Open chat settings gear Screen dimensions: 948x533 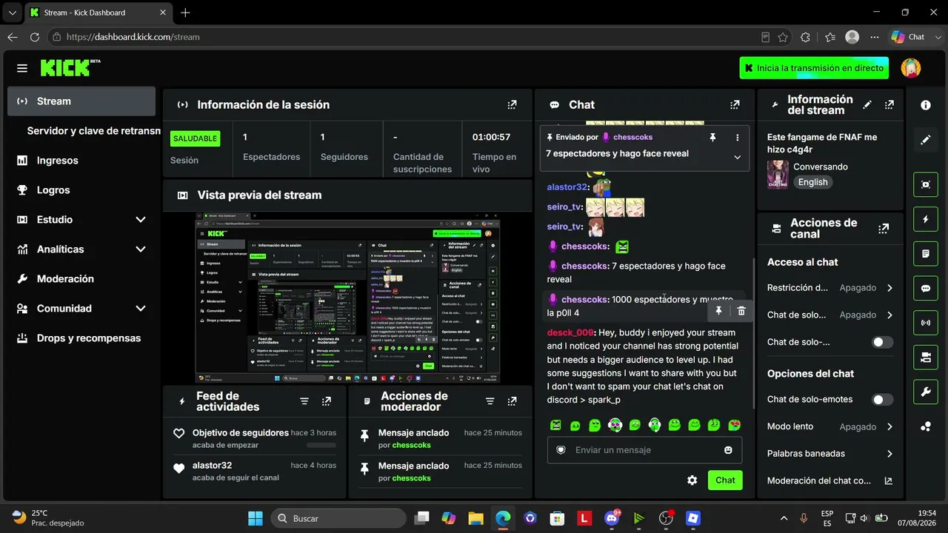[x=692, y=480]
